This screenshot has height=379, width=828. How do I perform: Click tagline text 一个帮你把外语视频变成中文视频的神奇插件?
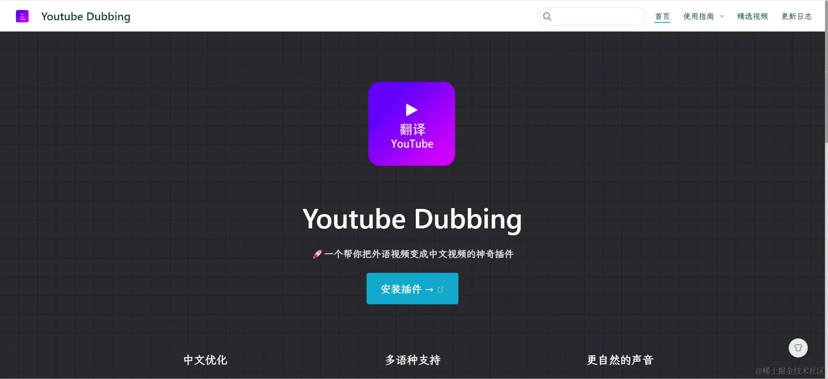[419, 254]
